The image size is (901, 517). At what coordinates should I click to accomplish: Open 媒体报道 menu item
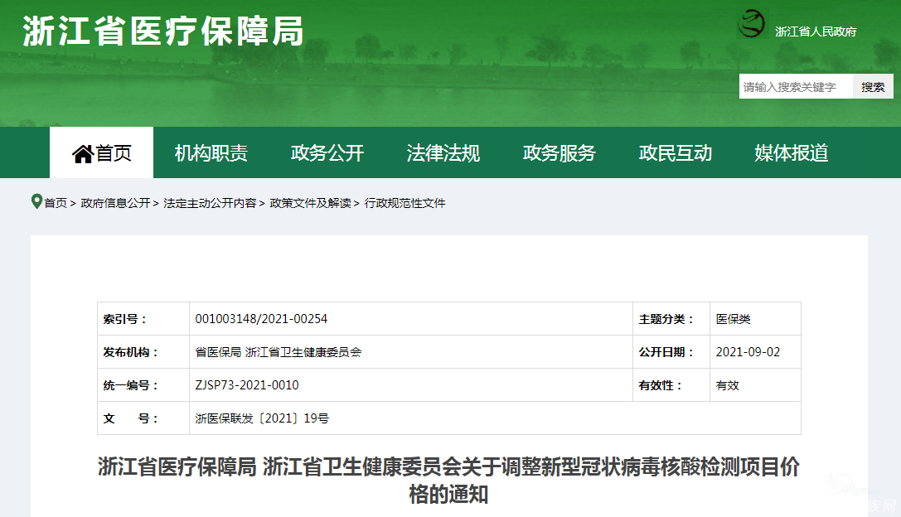pyautogui.click(x=791, y=153)
